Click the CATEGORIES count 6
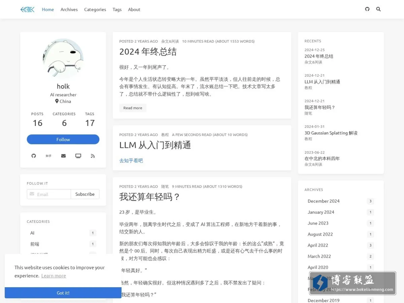Viewport: 404px width, 303px height. point(64,123)
